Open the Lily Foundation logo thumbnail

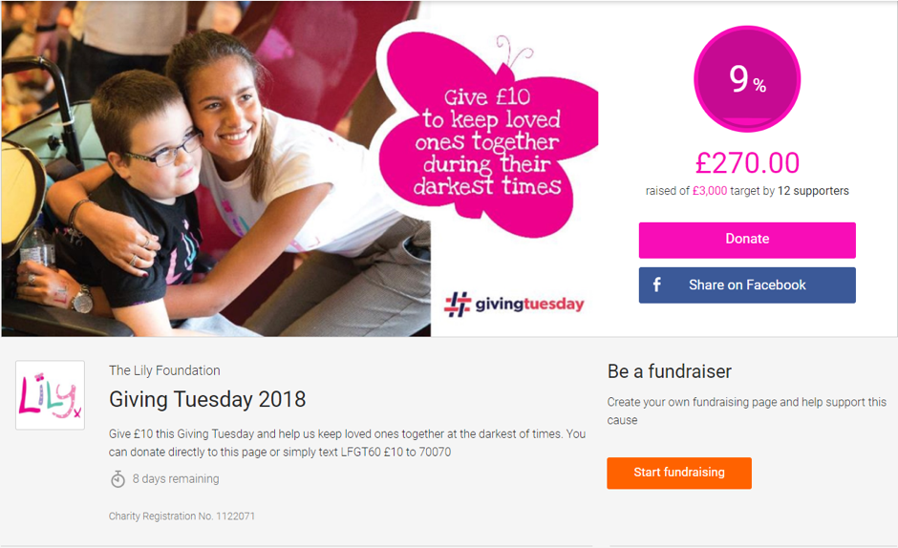[50, 394]
